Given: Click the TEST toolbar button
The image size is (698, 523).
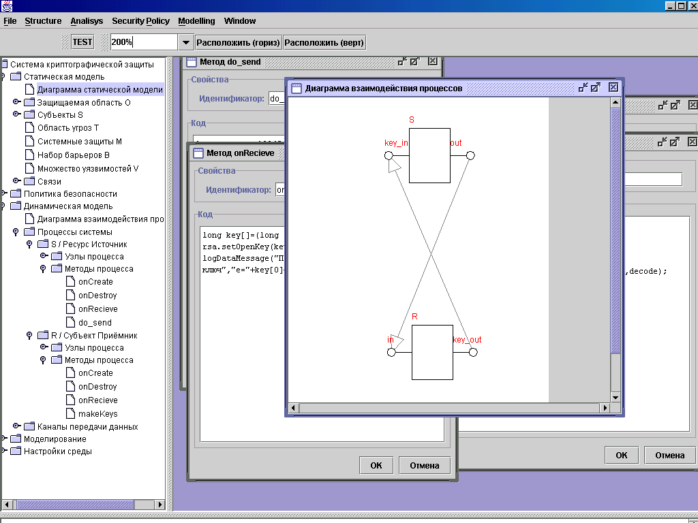Looking at the screenshot, I should 82,42.
